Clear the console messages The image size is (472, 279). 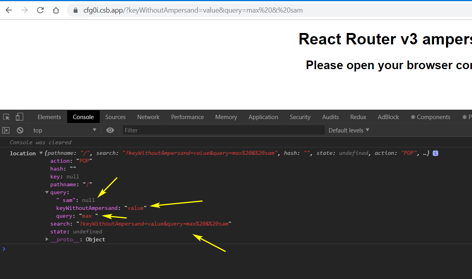[x=20, y=130]
